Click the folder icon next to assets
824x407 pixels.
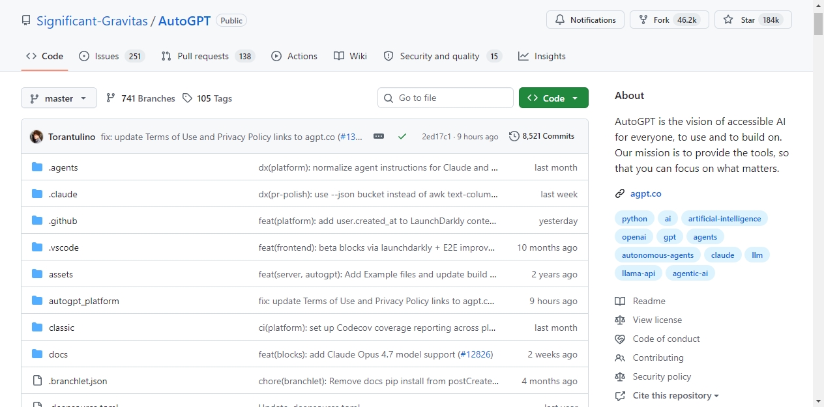[37, 274]
